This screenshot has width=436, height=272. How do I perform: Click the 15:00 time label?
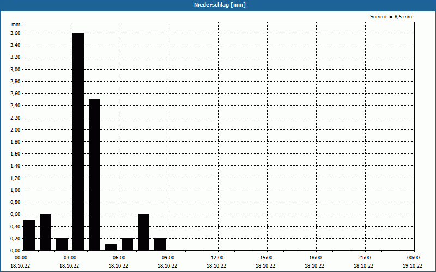click(267, 258)
